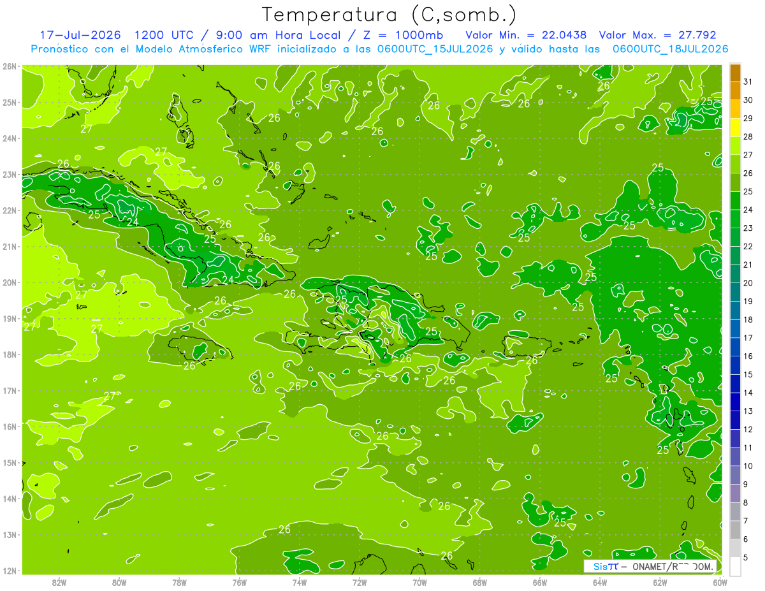Click the 76W longitude axis label

(x=240, y=581)
